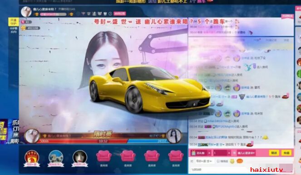Open the left PK contestant's avatar
Screen dimensions: 301x175
32,136
